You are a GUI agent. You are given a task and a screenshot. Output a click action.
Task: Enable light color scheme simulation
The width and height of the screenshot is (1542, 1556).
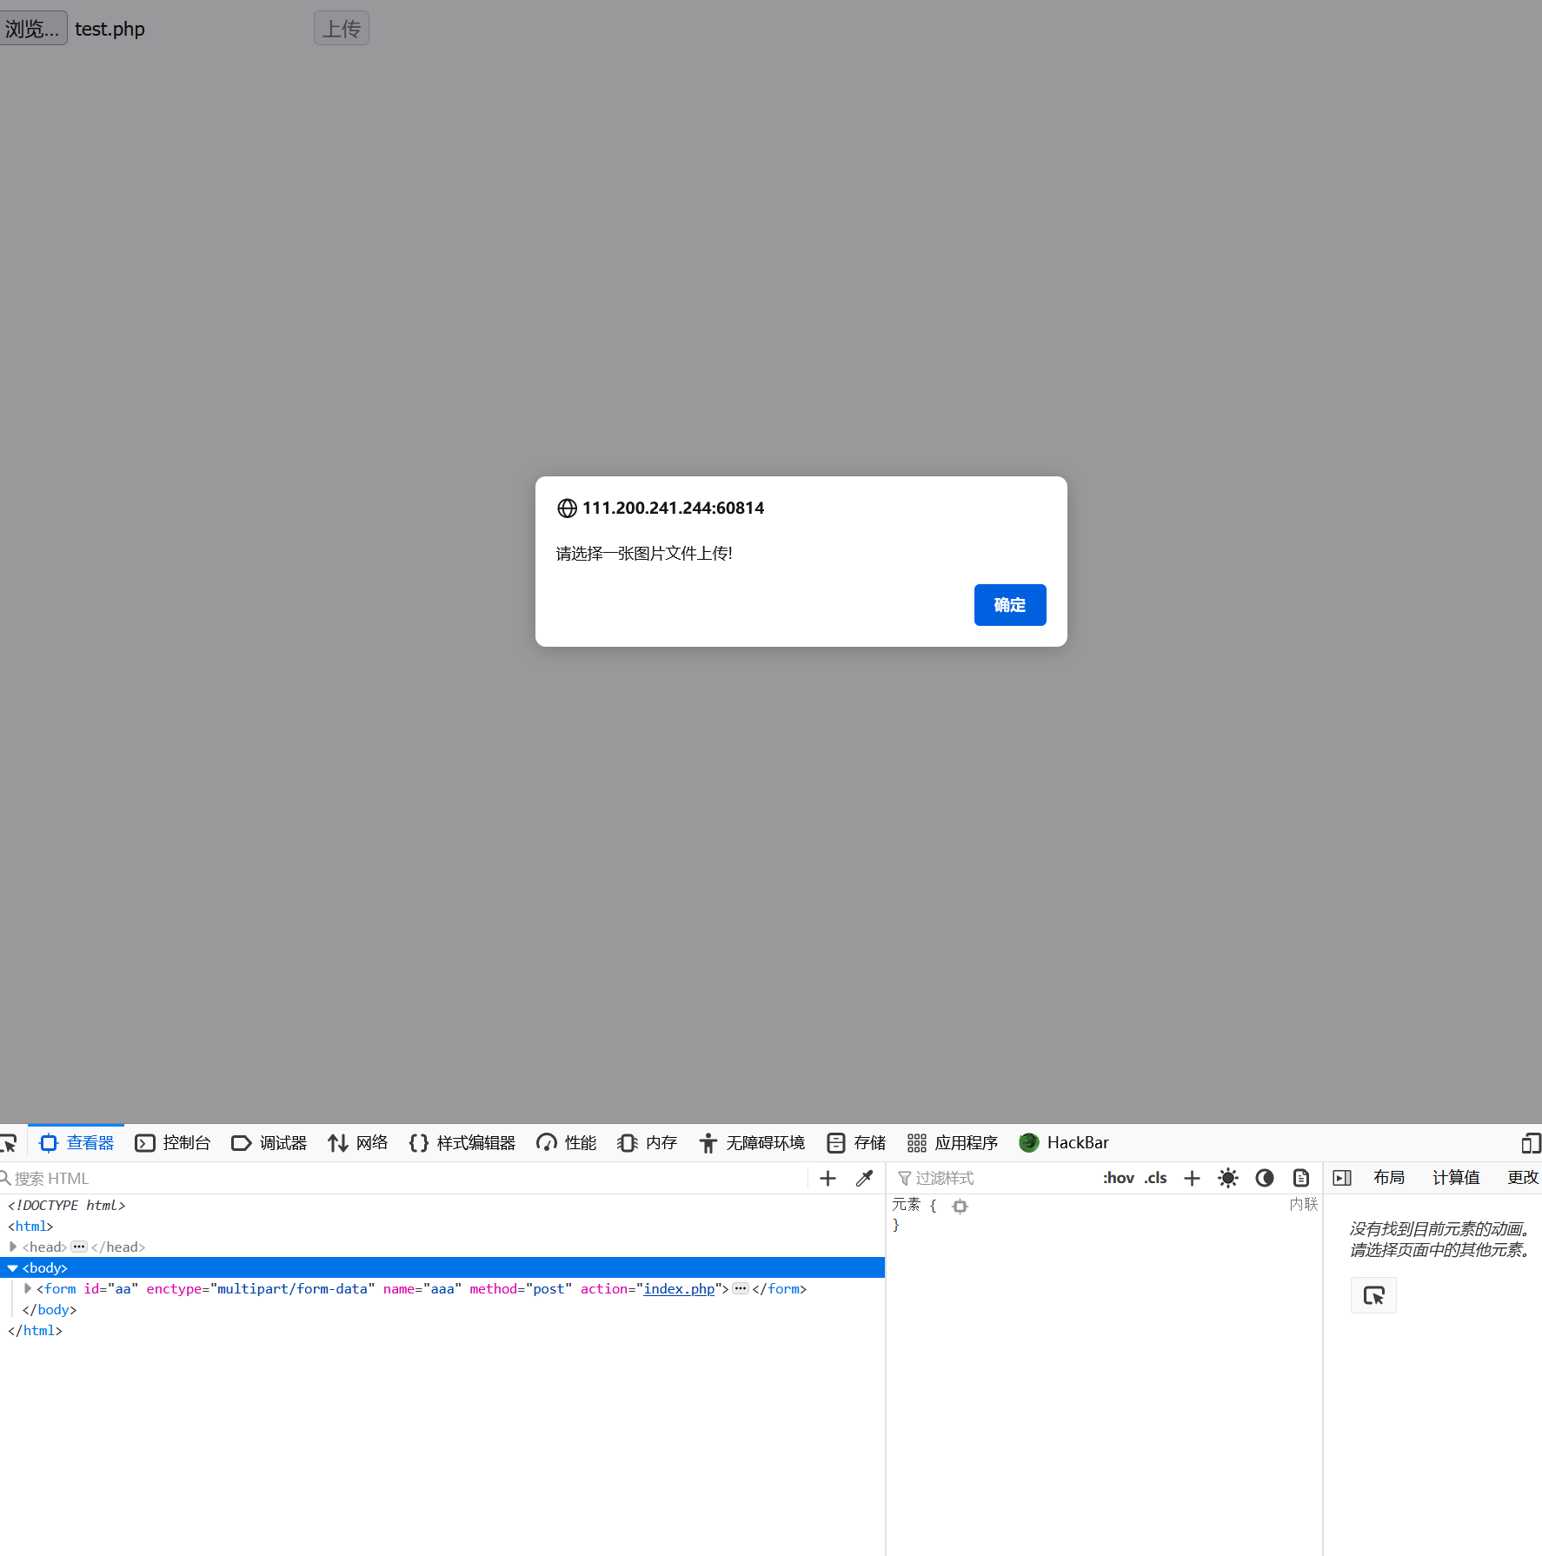[x=1228, y=1178]
